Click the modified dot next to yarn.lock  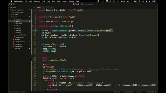[x=30, y=49]
